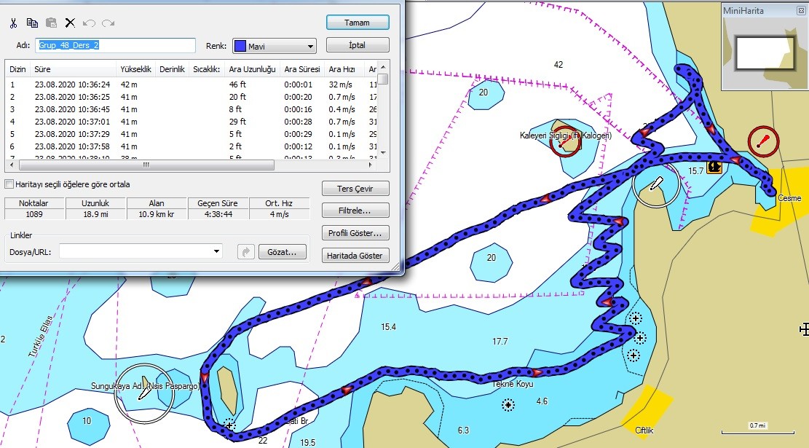
Task: Expand the Dosya/URL dropdown
Action: [x=216, y=252]
